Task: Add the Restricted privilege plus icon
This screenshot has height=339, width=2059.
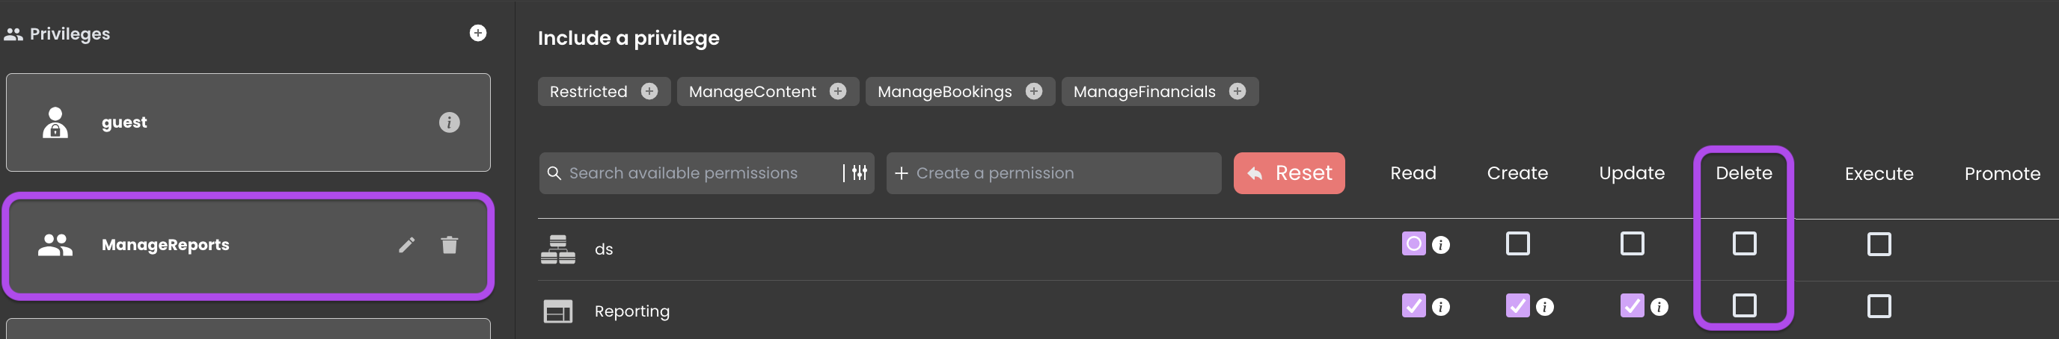Action: (x=650, y=92)
